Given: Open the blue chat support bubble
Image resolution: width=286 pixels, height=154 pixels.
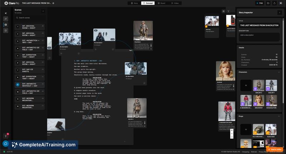Looking at the screenshot, I should tap(6, 144).
